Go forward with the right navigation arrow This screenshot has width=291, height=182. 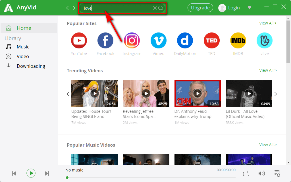tap(74, 8)
